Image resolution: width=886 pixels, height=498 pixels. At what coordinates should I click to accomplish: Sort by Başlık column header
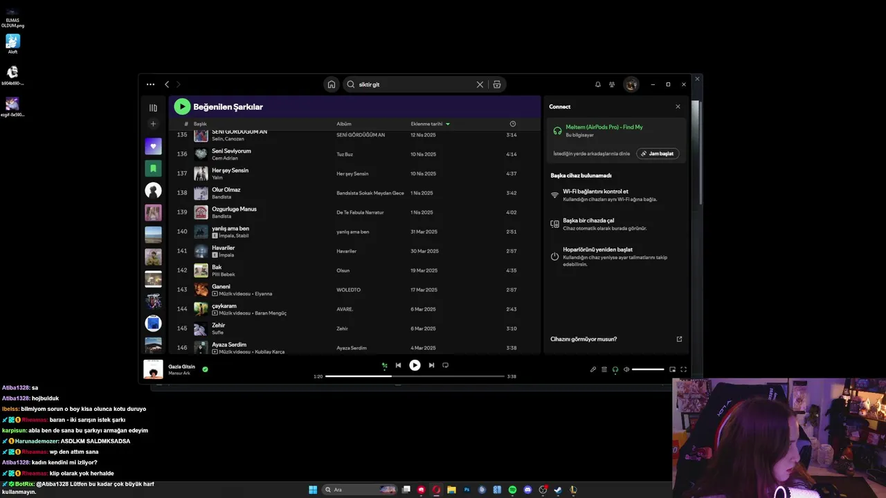point(200,124)
